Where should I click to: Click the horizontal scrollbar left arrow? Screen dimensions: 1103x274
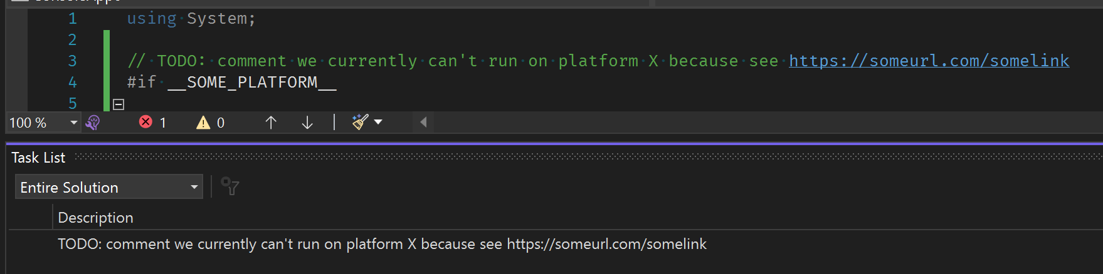click(x=423, y=123)
